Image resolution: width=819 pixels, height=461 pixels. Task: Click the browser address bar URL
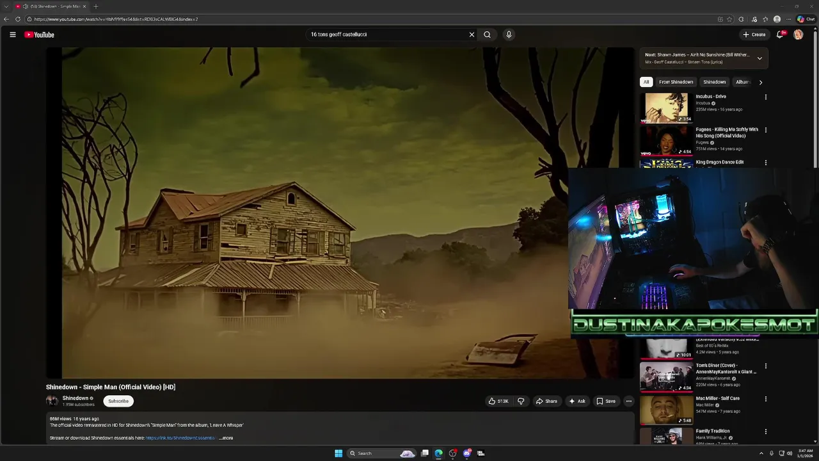[x=116, y=19]
